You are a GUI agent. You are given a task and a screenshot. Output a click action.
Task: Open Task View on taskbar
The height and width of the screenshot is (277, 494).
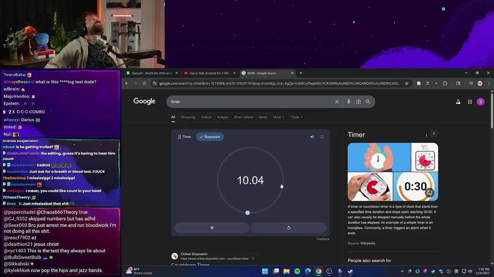[x=276, y=271]
